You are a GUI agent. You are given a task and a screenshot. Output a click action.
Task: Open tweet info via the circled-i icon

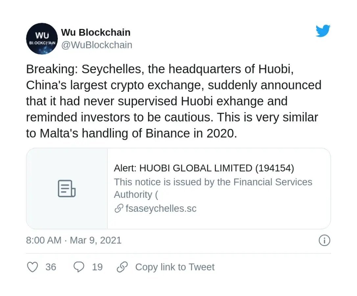[324, 240]
